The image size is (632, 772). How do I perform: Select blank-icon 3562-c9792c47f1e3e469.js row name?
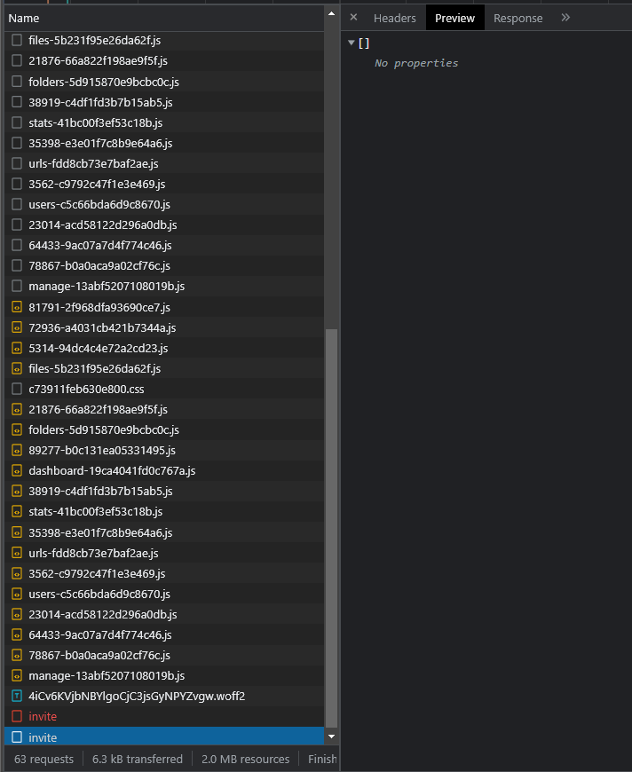[97, 185]
